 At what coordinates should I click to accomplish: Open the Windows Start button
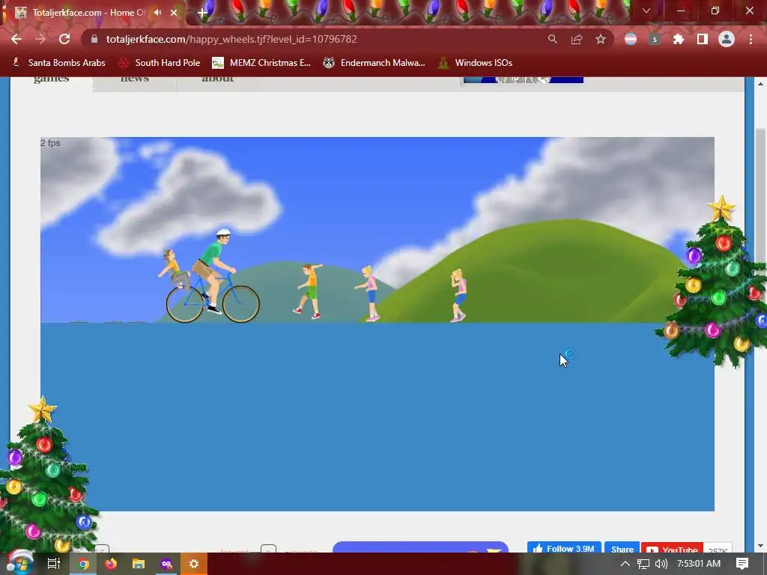coord(19,562)
